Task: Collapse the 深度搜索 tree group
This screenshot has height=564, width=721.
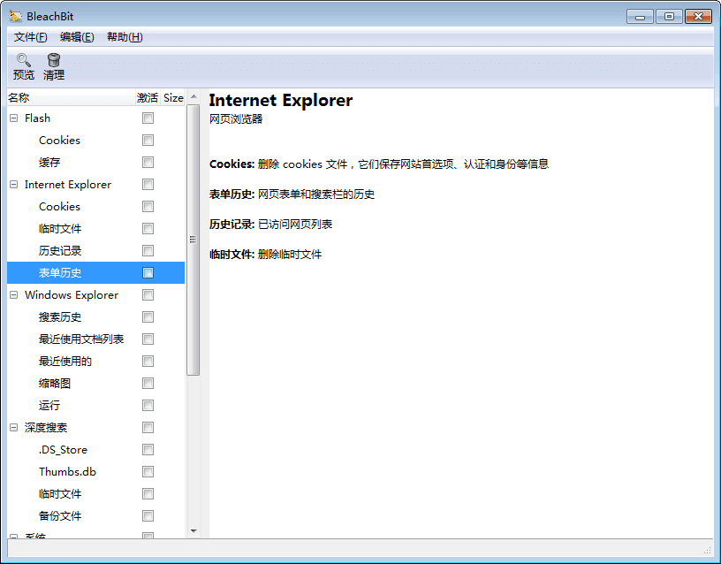Action: tap(14, 427)
